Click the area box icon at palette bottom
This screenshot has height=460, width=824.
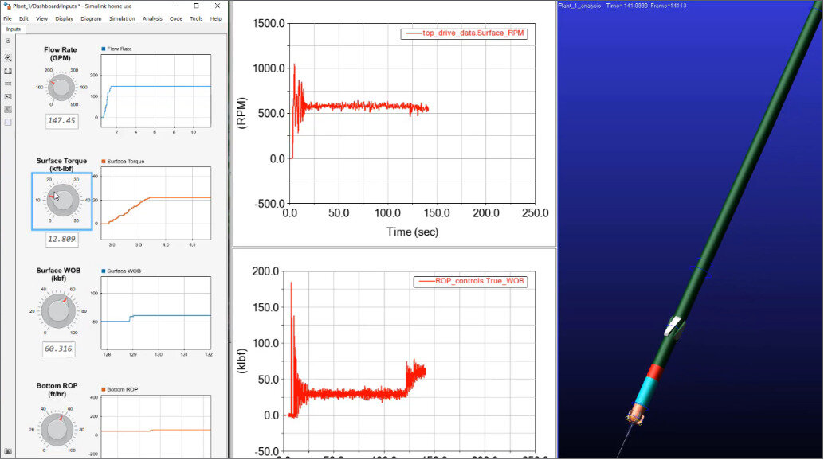(8, 123)
